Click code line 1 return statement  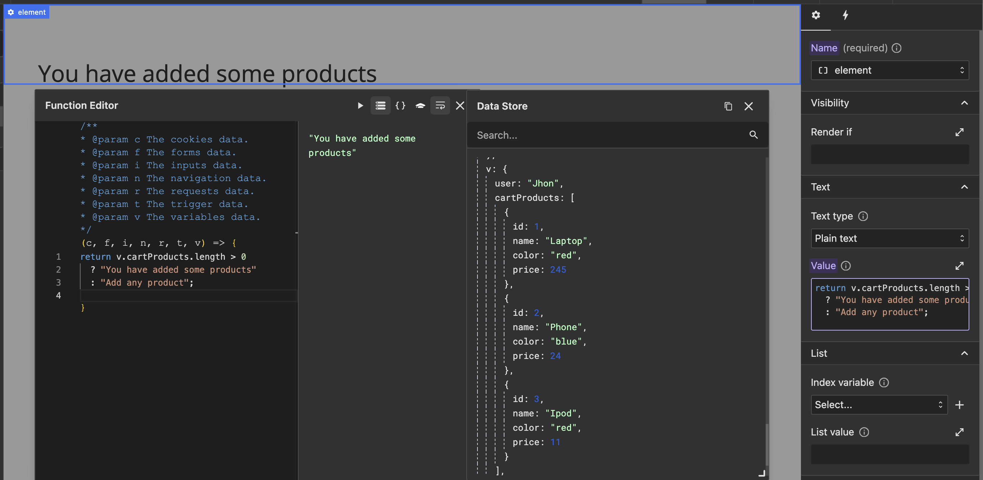163,257
